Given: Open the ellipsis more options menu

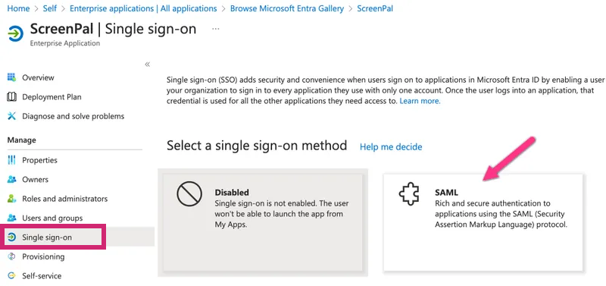Looking at the screenshot, I should point(216,29).
